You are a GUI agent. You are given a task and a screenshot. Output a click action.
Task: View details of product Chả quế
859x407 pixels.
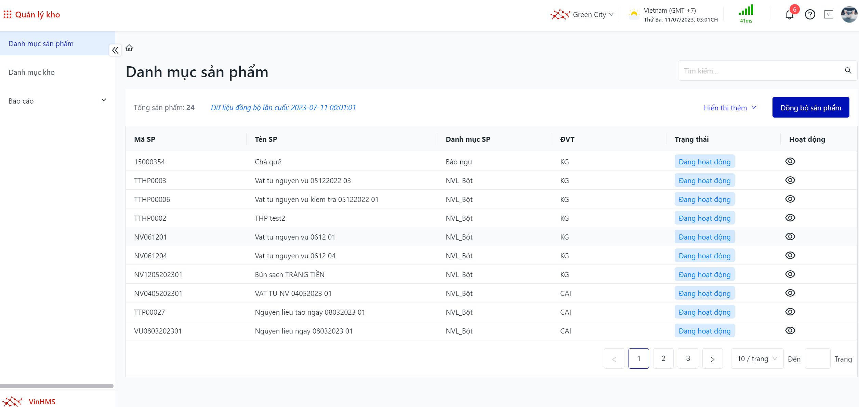(790, 162)
